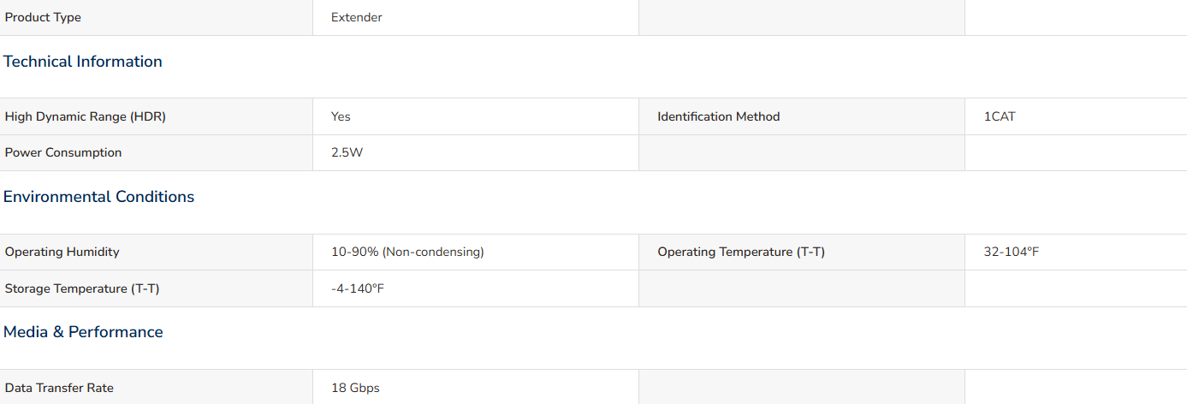Click the 32-104°F temperature value
The height and width of the screenshot is (404, 1187).
click(1012, 252)
